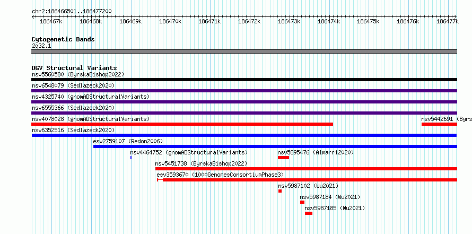Screen dimensions: 472x234
Task: Click the nsv6352516 (Sedlazeck2020) label
Action: point(73,130)
